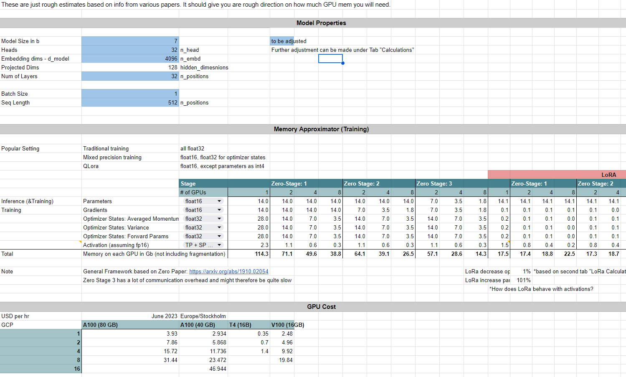Open the Optimizer States Variance float32 dropdown
The height and width of the screenshot is (377, 626).
(203, 227)
